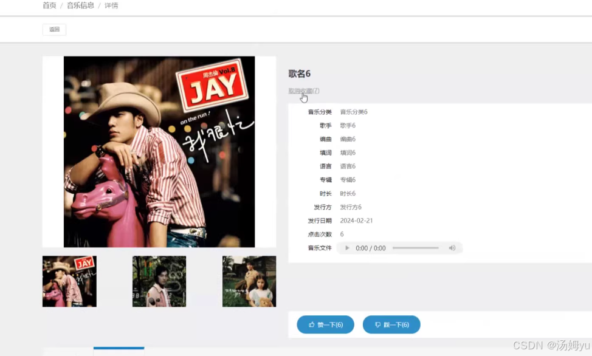This screenshot has width=592, height=356.
Task: Select the rightmost album thumbnail
Action: click(249, 281)
